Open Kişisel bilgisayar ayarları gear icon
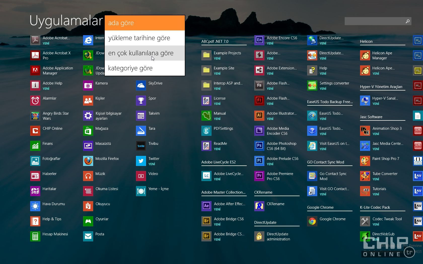The width and height of the screenshot is (423, 264). click(x=88, y=116)
